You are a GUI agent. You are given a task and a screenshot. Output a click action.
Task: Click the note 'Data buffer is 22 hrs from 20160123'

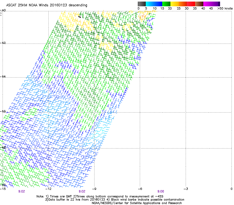coord(77,200)
